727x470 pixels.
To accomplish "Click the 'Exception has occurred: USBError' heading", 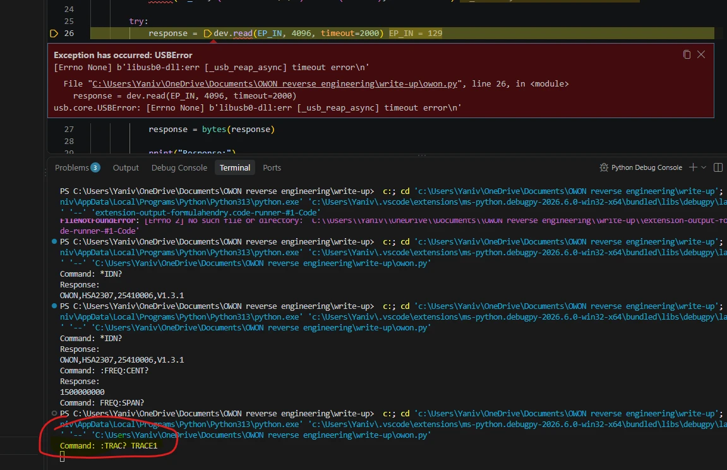I will pos(123,55).
